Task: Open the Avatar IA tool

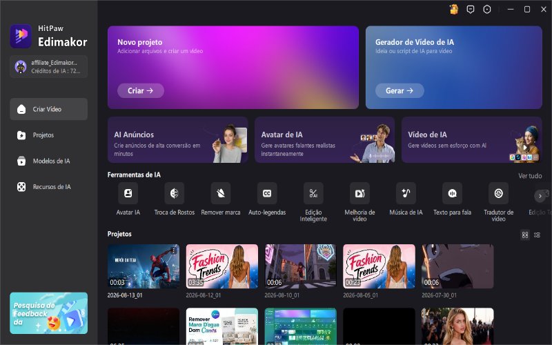Action: coord(128,193)
